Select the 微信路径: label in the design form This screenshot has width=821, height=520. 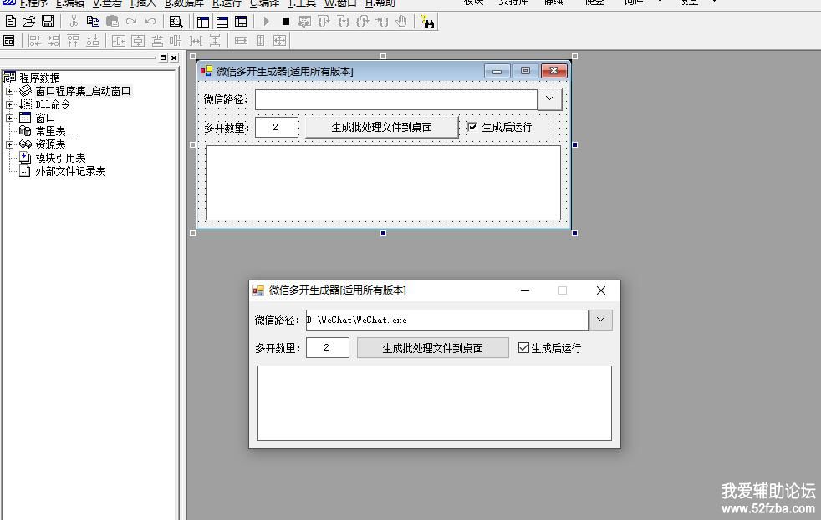pyautogui.click(x=226, y=99)
